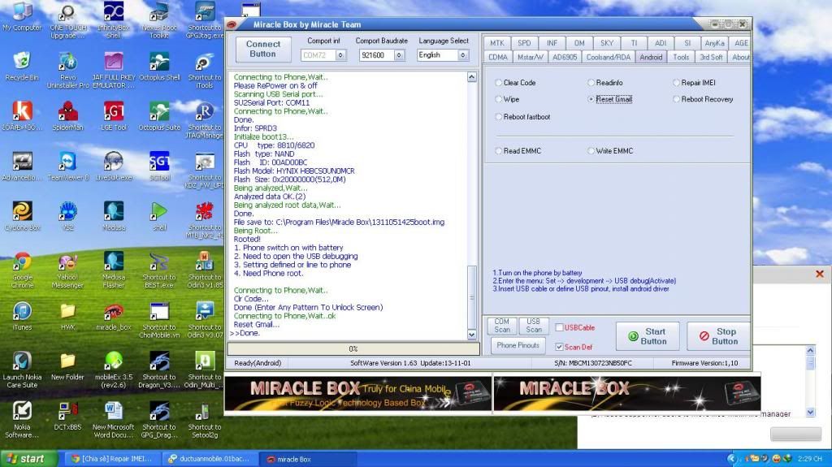The width and height of the screenshot is (832, 467).
Task: Select the Reboot Recovery radio option
Action: click(x=677, y=99)
